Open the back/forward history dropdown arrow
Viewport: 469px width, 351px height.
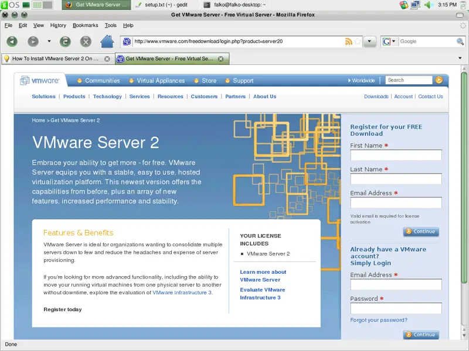coord(49,42)
